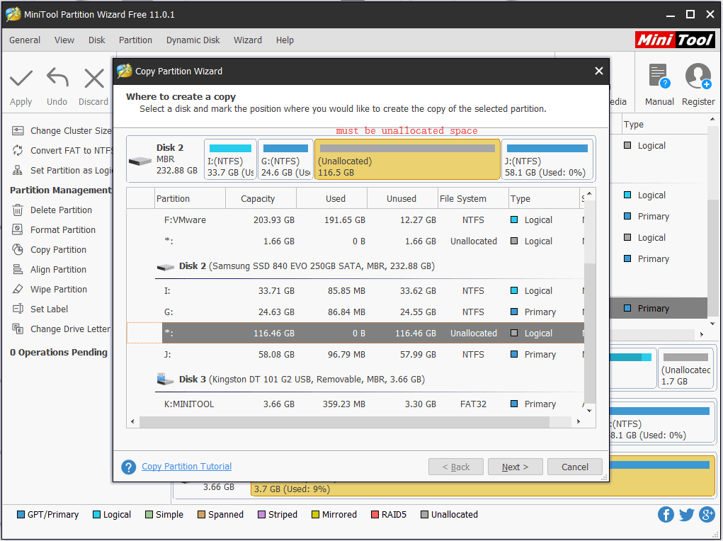Select the 116.46 GB unallocated row
723x541 pixels.
[x=355, y=333]
